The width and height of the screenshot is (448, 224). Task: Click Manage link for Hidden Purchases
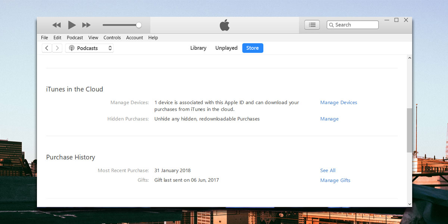pyautogui.click(x=329, y=119)
